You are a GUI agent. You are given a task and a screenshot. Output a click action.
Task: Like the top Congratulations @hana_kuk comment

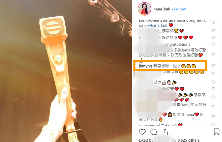click(x=213, y=22)
